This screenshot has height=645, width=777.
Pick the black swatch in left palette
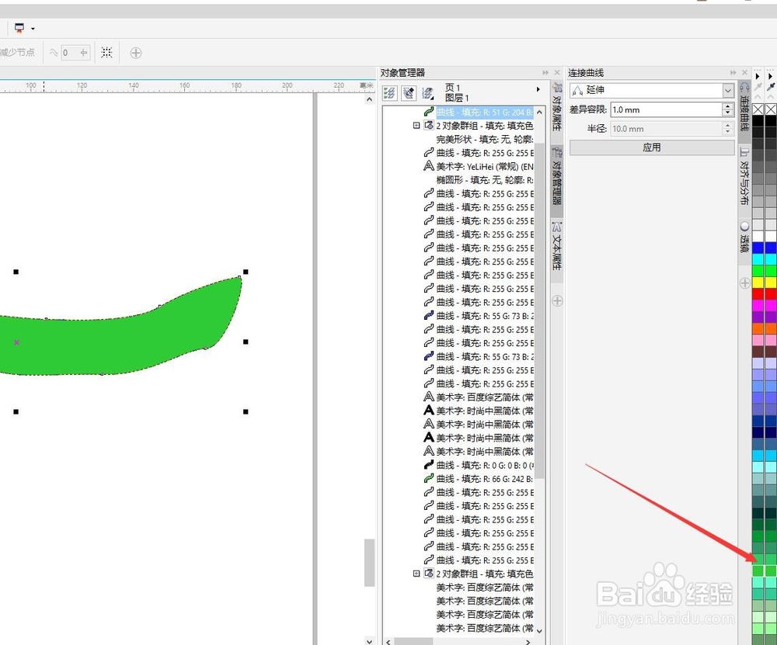coord(758,121)
